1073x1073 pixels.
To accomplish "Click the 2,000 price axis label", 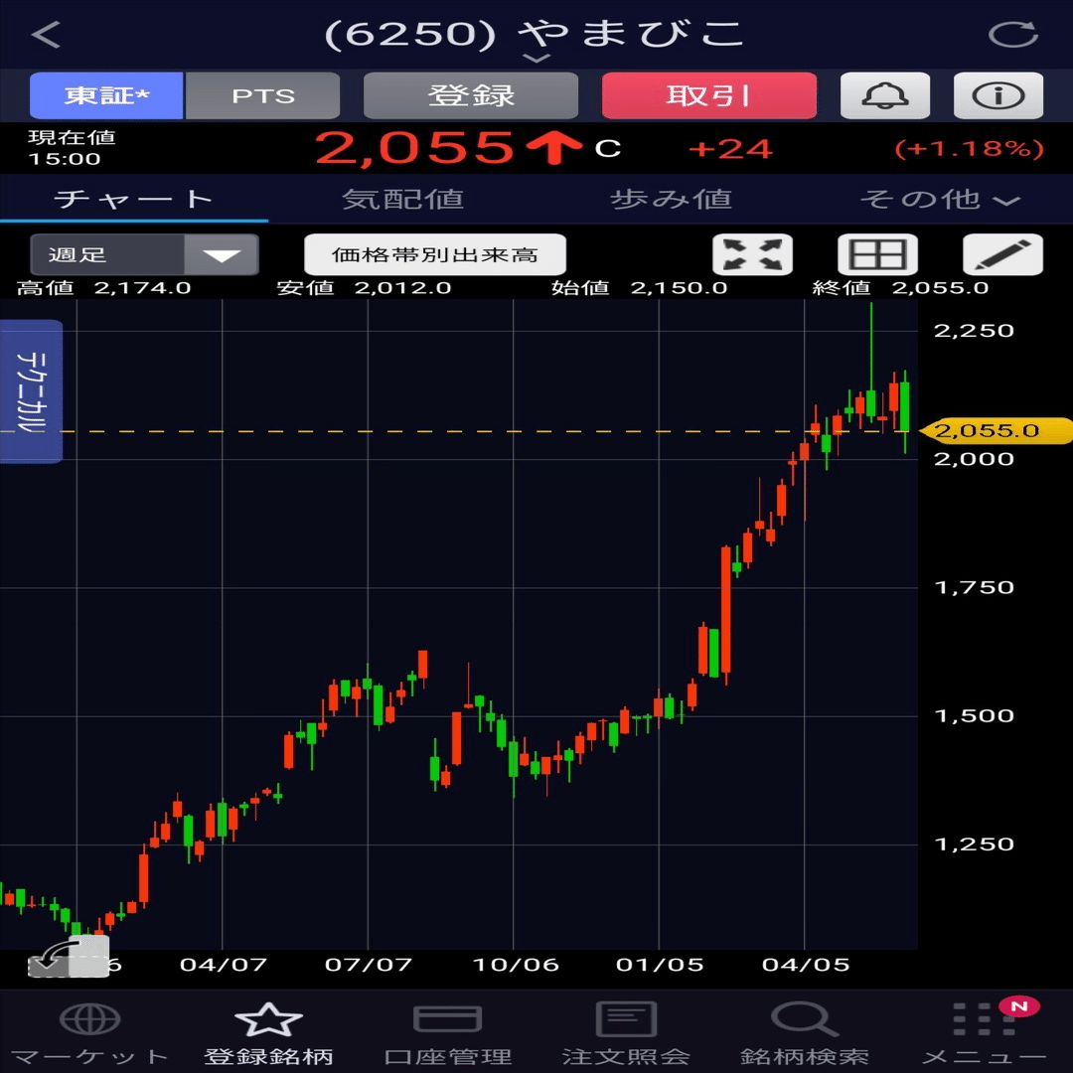I will (x=974, y=459).
